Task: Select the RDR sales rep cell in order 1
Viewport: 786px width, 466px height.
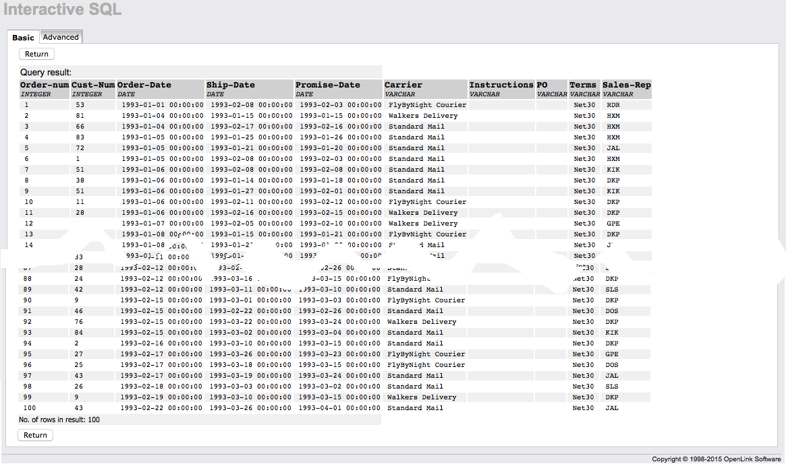Action: click(613, 105)
